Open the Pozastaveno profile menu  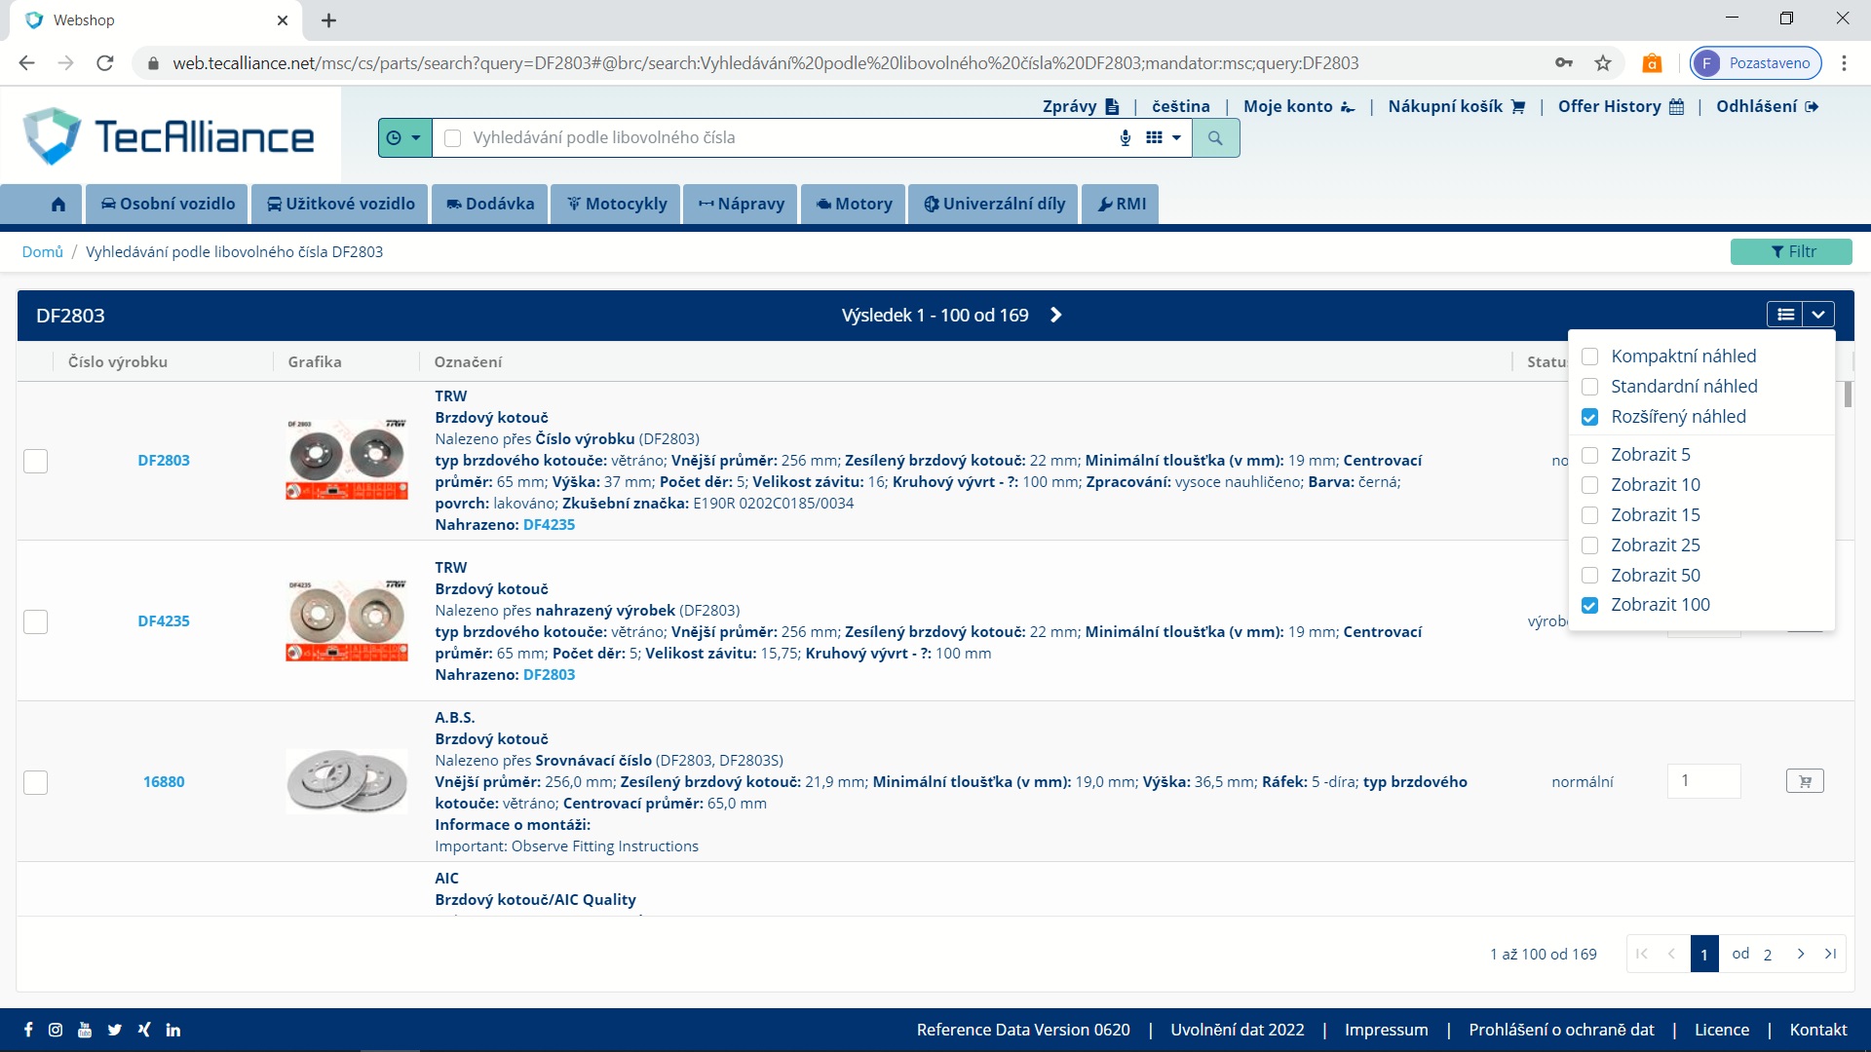point(1755,63)
